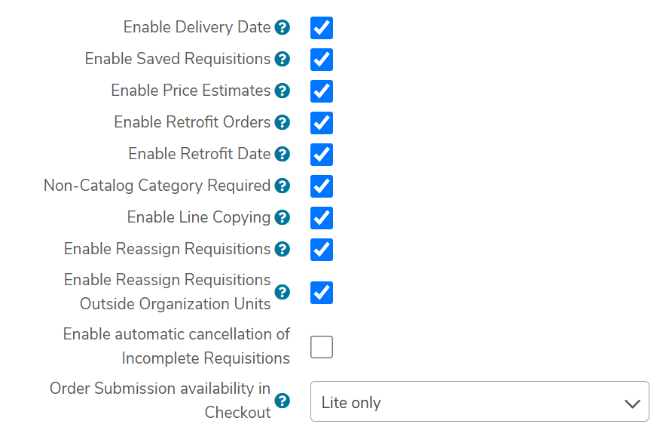Uncheck the Enable Delivery Date checkbox

pos(322,28)
